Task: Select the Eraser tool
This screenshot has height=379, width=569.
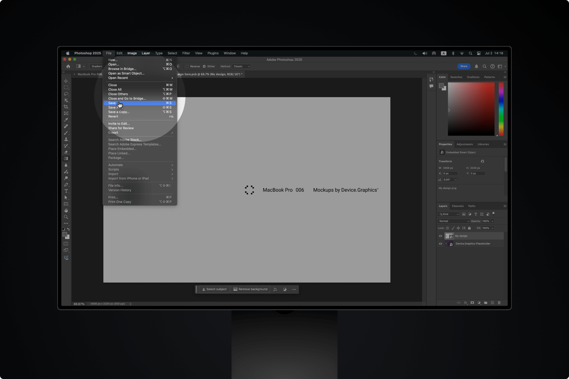Action: point(66,152)
